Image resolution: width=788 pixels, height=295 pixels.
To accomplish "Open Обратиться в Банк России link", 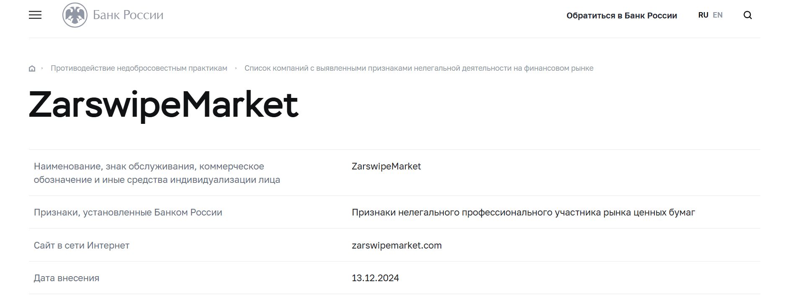I will click(x=621, y=15).
